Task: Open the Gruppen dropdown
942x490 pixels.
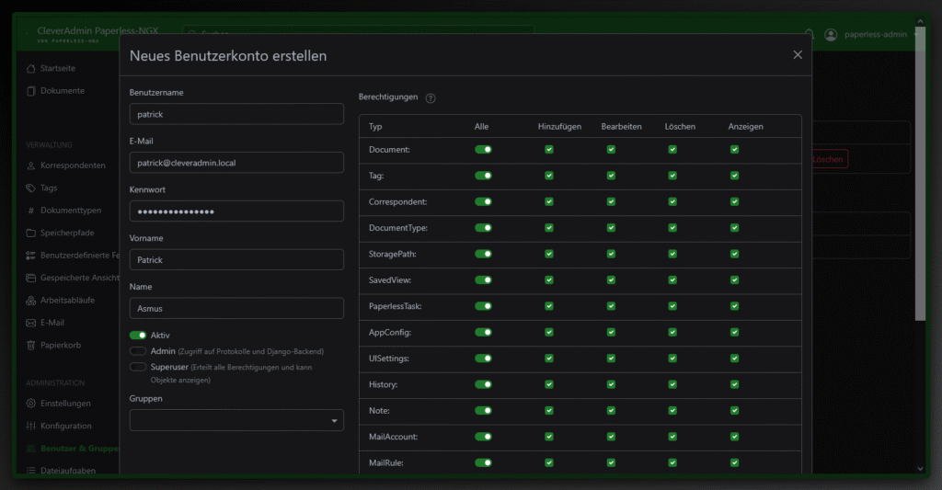Action: [236, 420]
